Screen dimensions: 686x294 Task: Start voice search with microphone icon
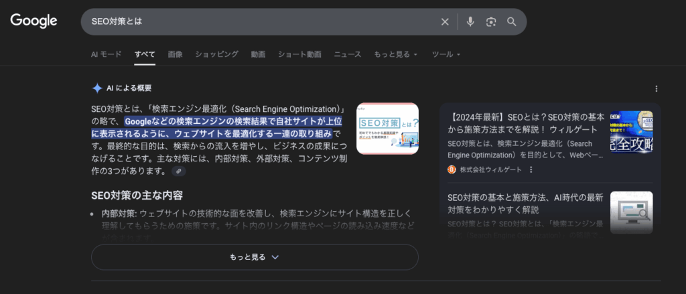[470, 22]
